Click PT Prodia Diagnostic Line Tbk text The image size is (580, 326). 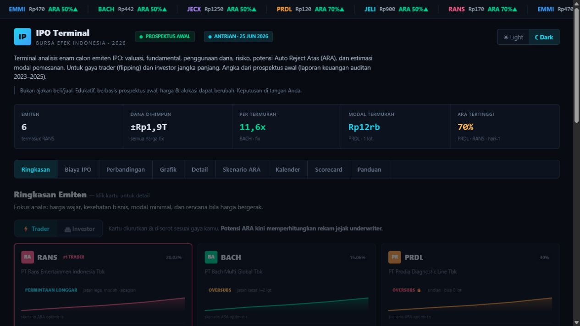click(x=423, y=272)
